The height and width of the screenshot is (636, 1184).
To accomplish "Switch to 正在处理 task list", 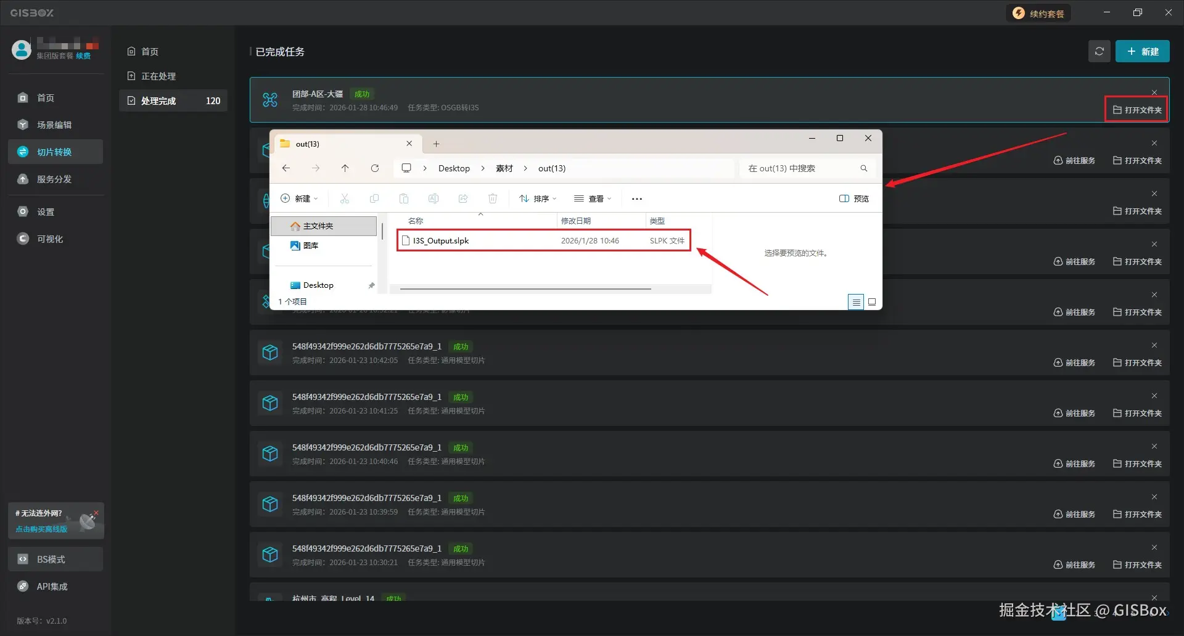I will click(x=173, y=76).
